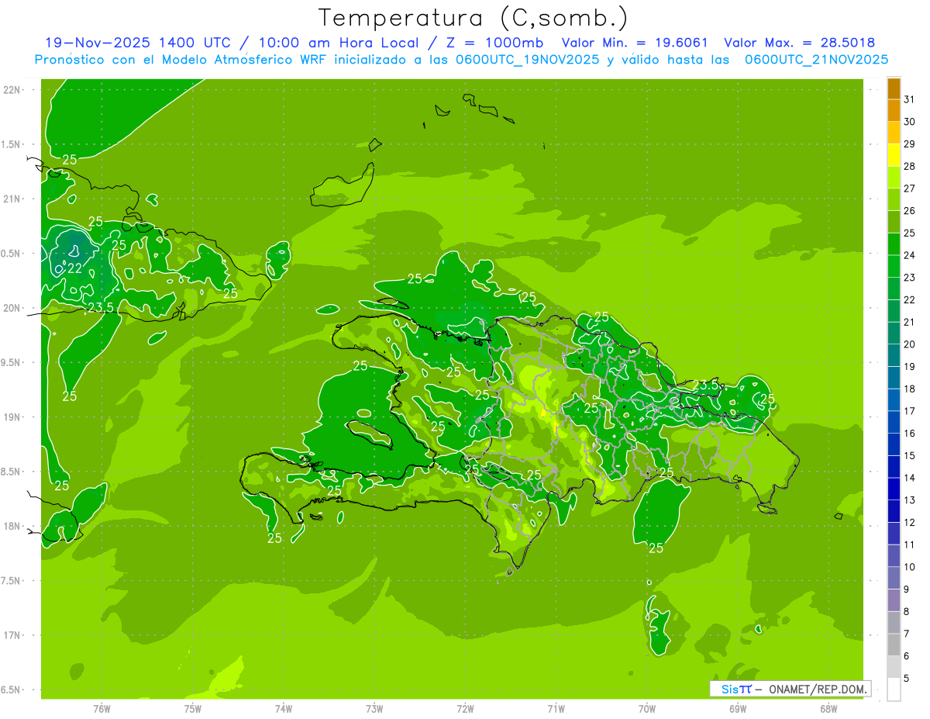930x719 pixels.
Task: Click the '70W' longitude axis label
Action: tap(647, 708)
